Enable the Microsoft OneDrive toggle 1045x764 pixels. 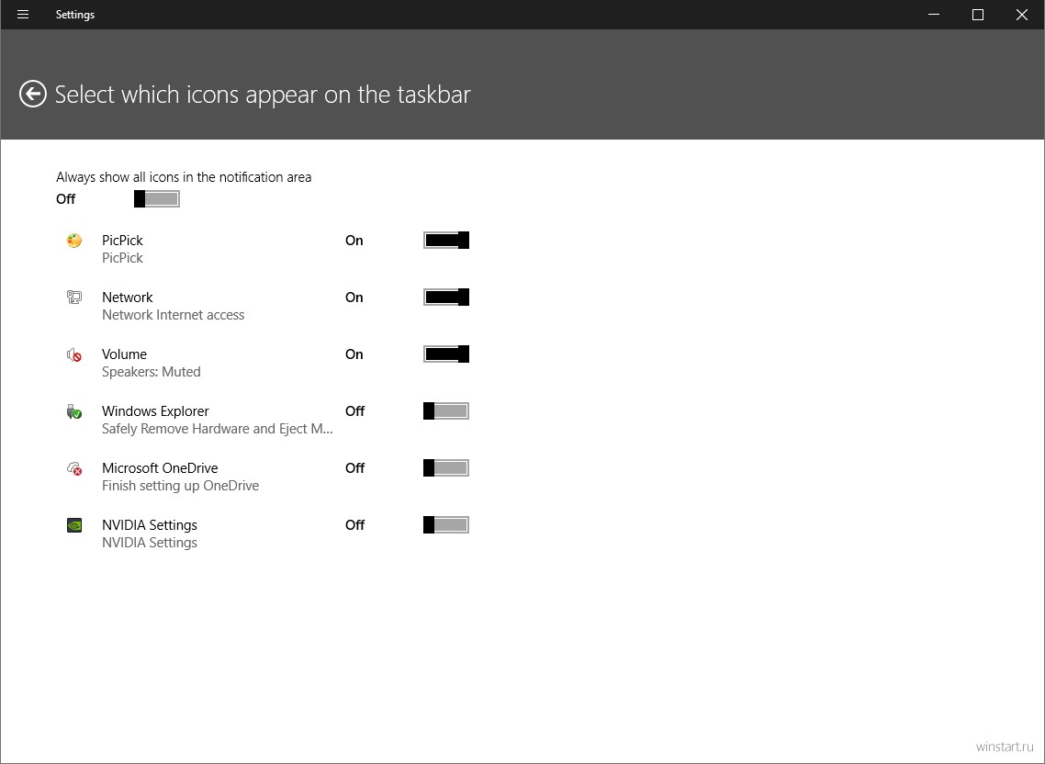[446, 468]
